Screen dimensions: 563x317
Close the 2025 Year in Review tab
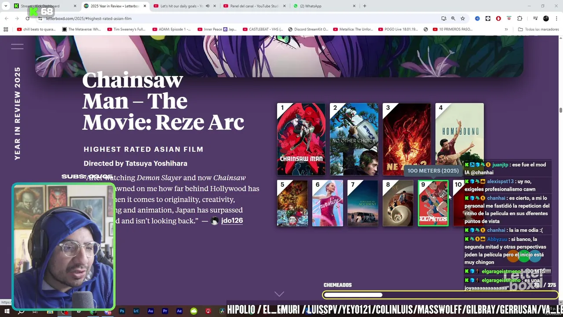point(145,6)
